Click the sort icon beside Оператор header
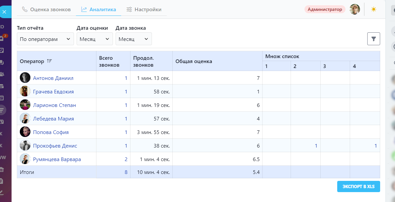395x202 pixels. 50,61
